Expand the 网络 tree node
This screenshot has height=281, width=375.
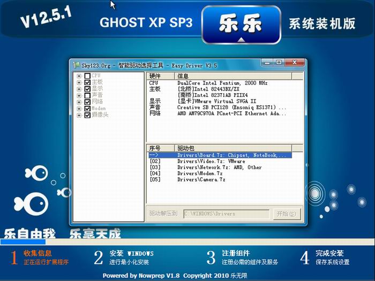(x=79, y=102)
